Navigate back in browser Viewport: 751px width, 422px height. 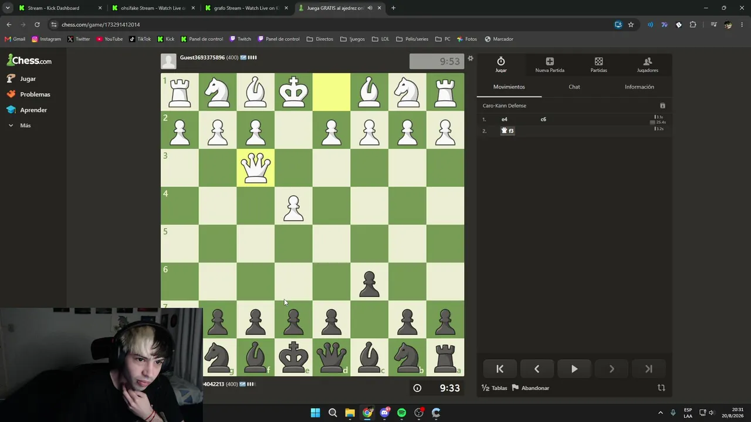9,25
